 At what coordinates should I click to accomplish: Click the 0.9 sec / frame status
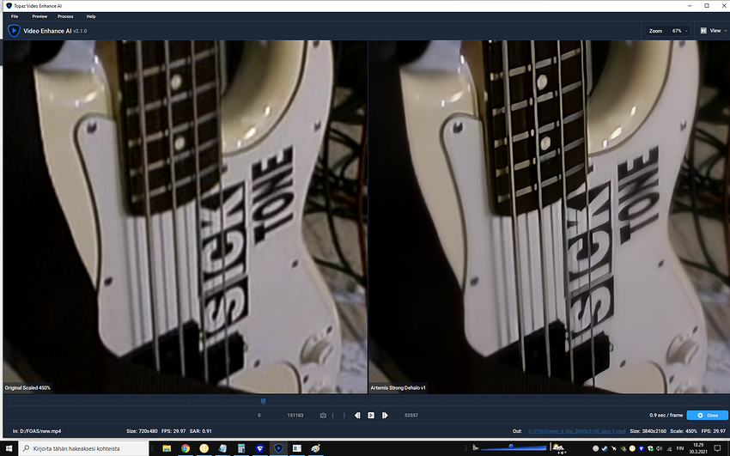pos(666,415)
